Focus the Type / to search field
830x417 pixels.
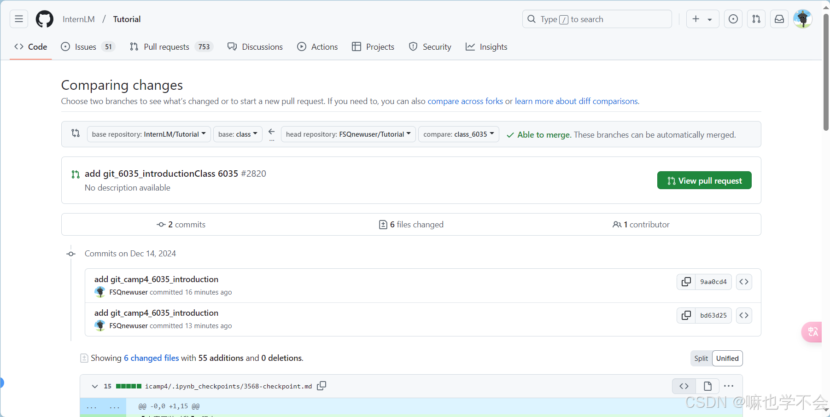click(597, 19)
